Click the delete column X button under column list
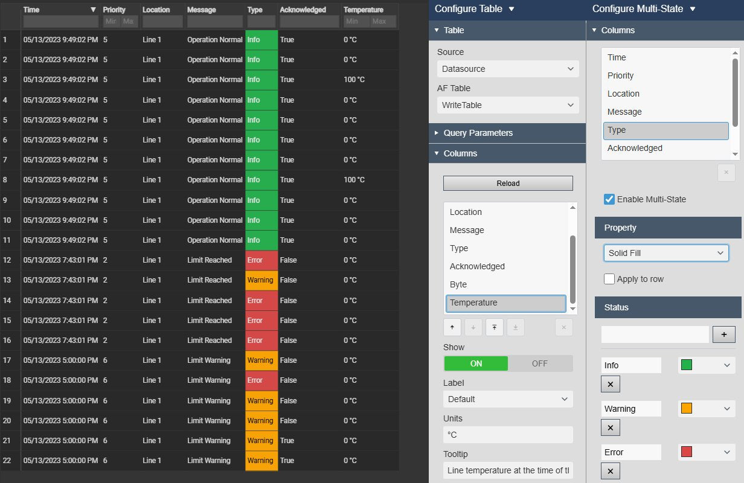 point(563,327)
